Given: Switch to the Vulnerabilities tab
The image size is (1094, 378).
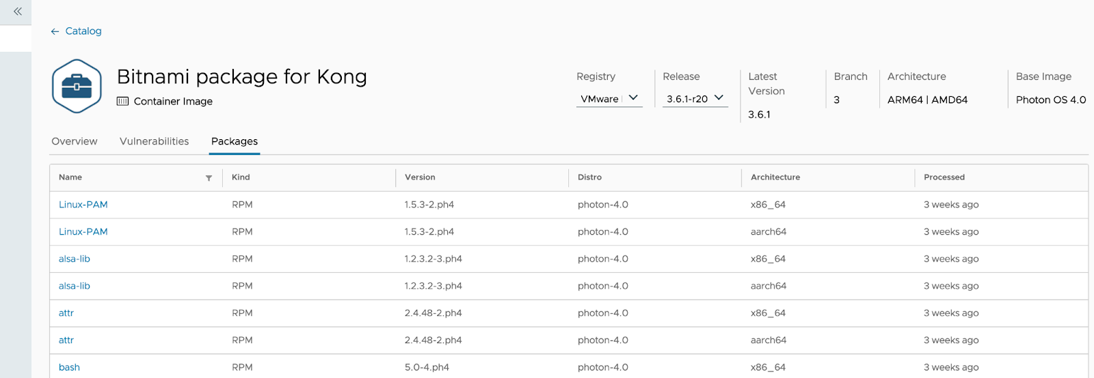Looking at the screenshot, I should click(x=155, y=141).
